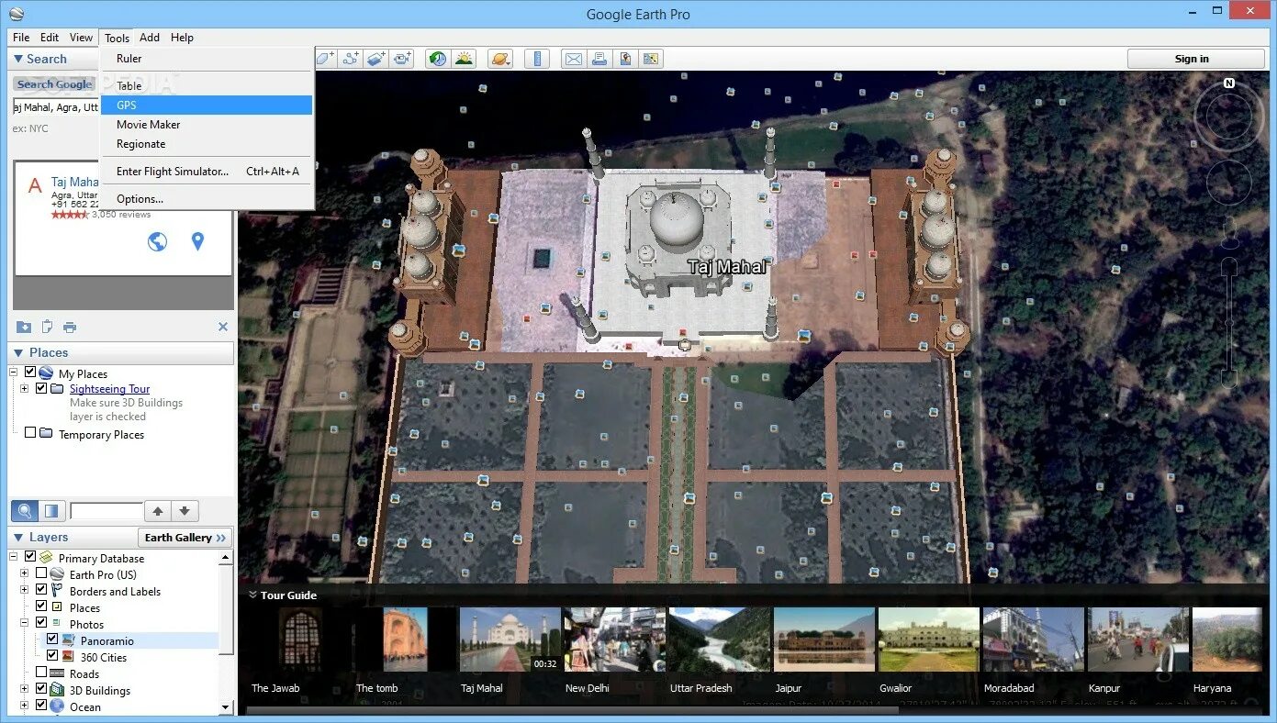1277x723 pixels.
Task: Collapse the Tour Guide strip chevron
Action: (252, 595)
